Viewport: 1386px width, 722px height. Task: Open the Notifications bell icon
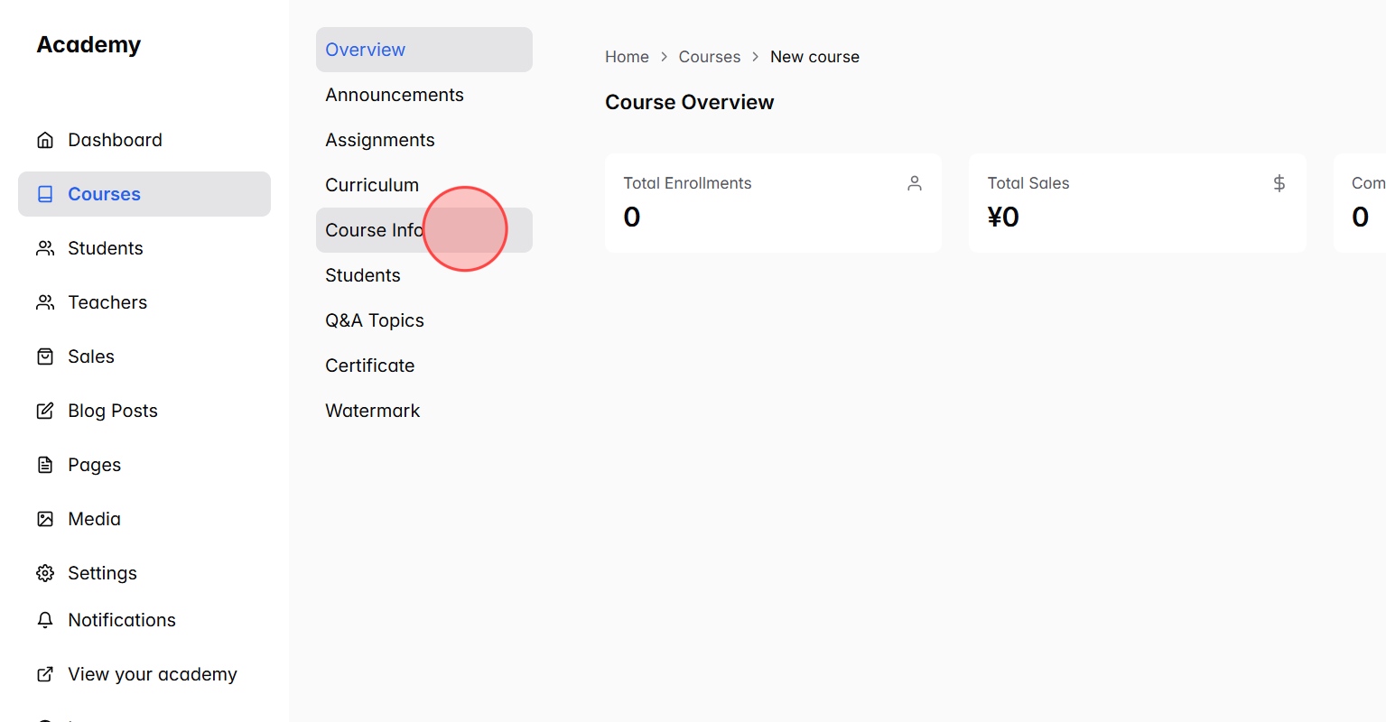point(45,619)
